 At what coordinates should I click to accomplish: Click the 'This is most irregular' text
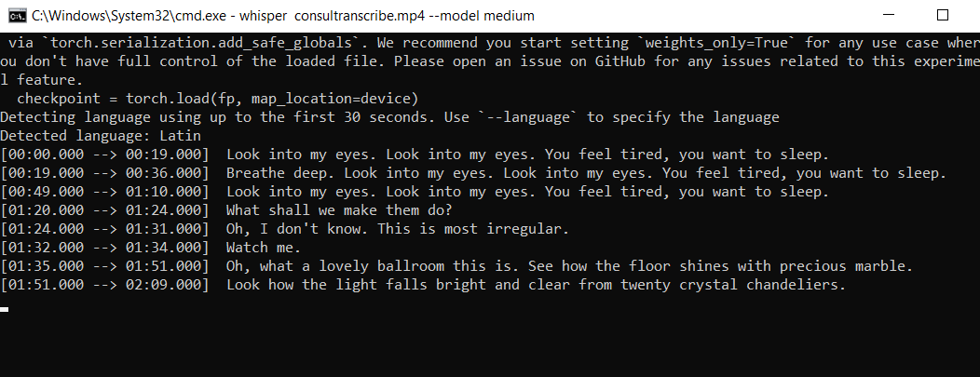click(473, 229)
